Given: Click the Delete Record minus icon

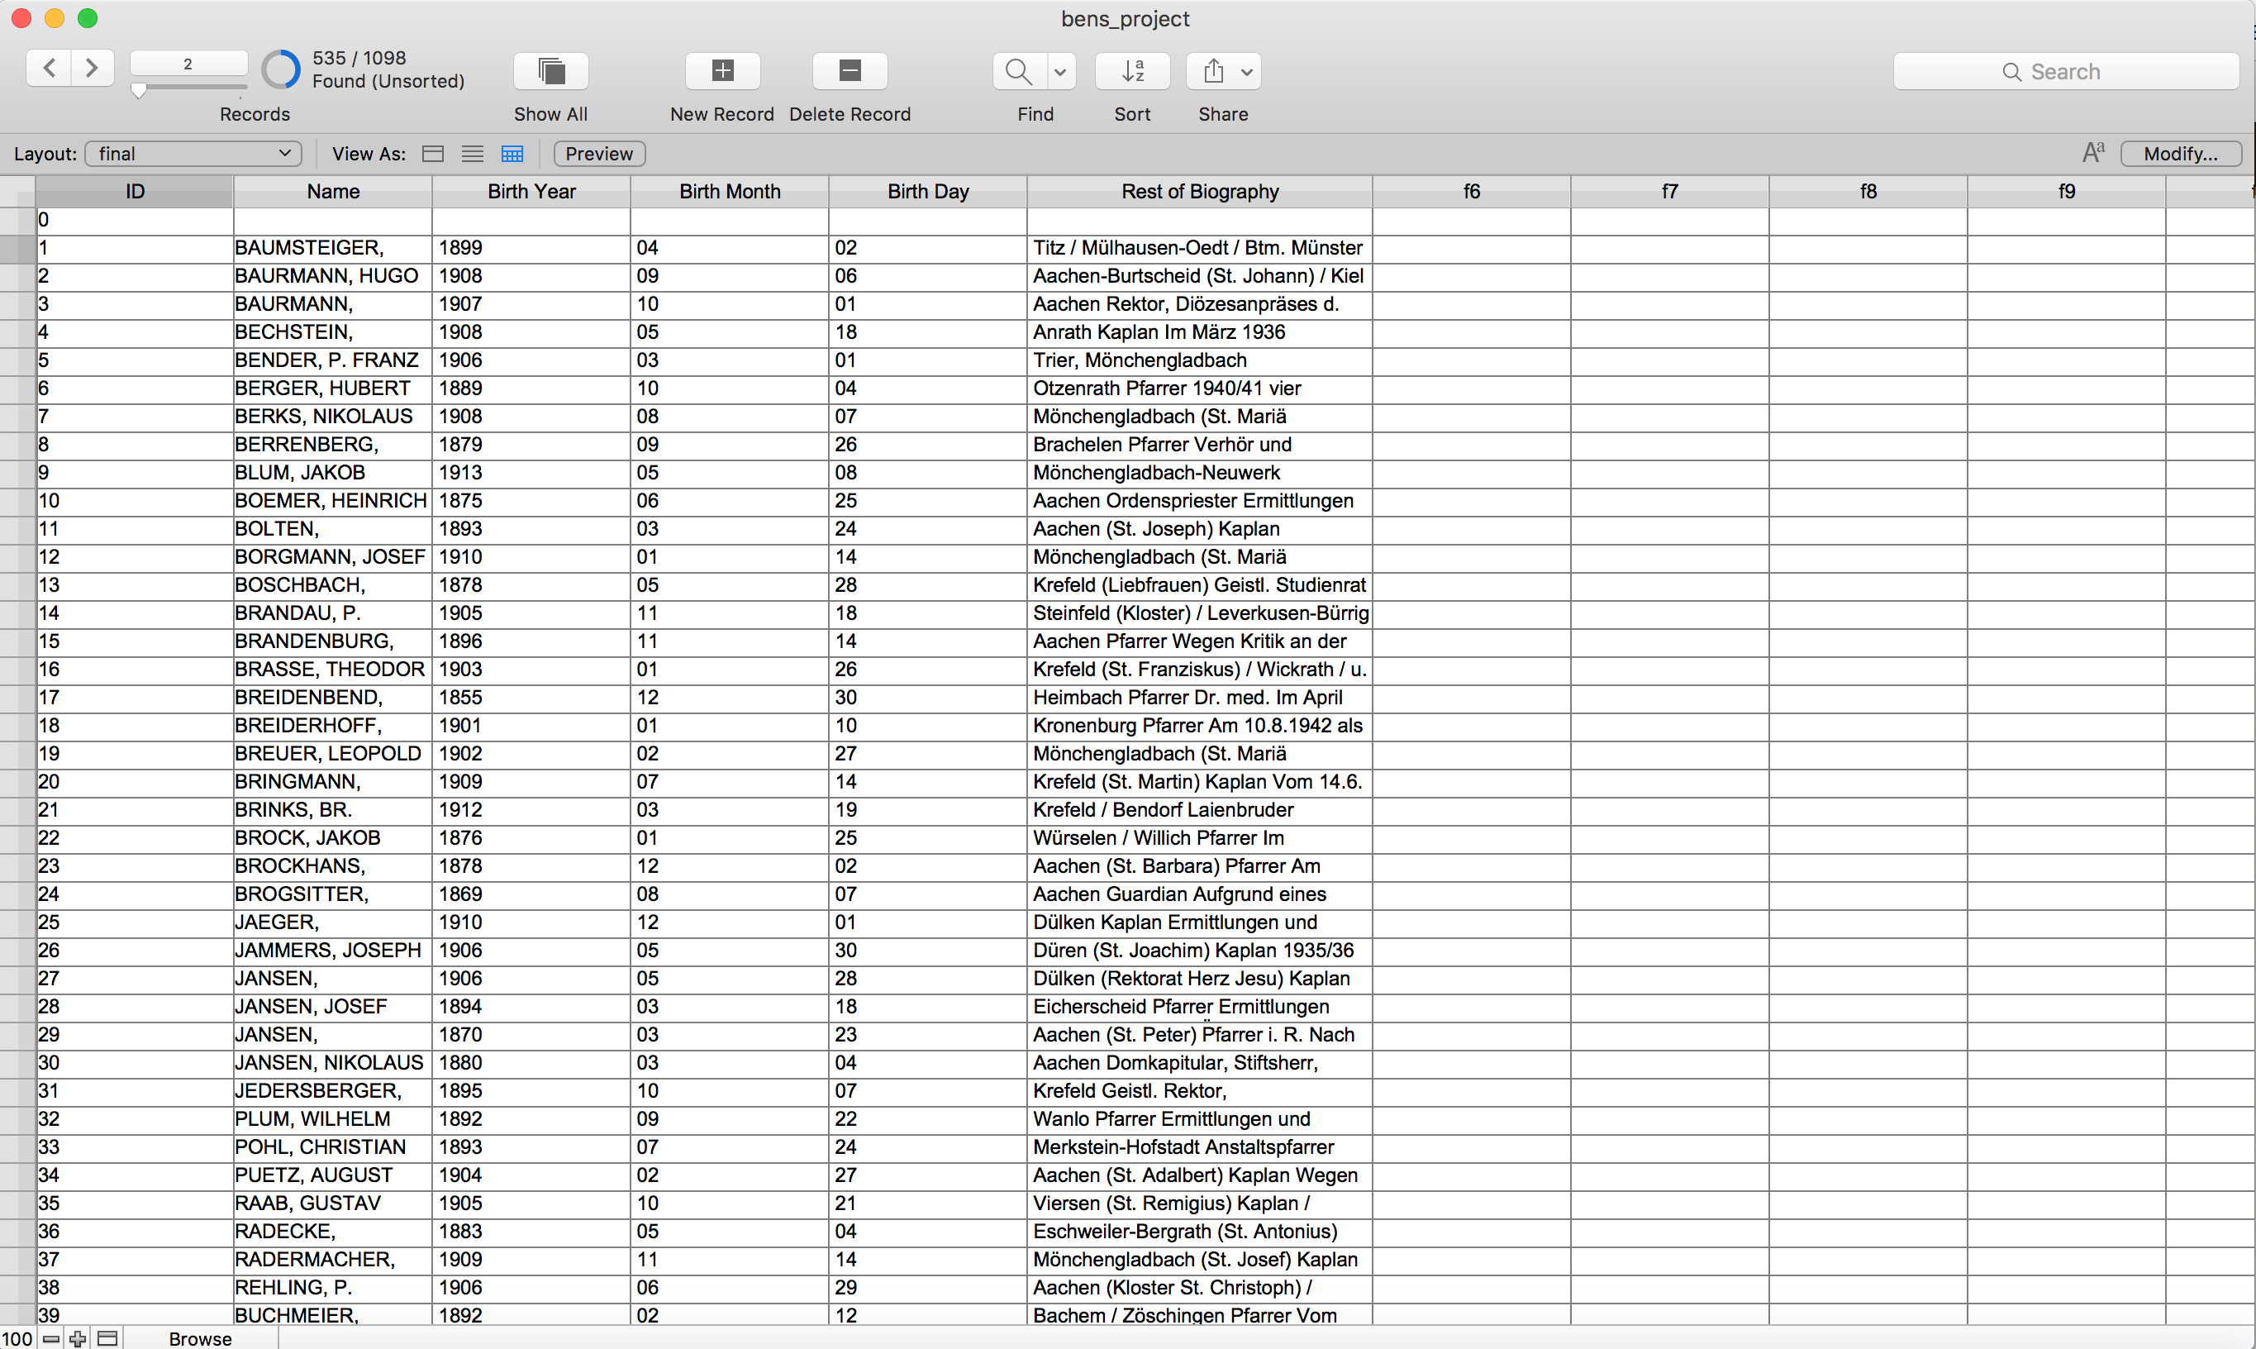Looking at the screenshot, I should 850,71.
